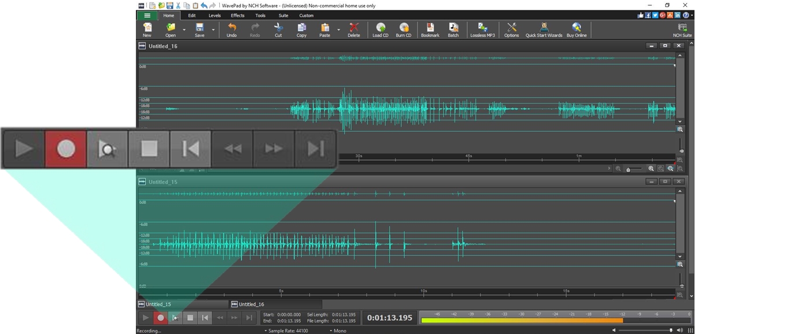809x334 pixels.
Task: Go to end using the bottom transport bar
Action: tap(249, 317)
